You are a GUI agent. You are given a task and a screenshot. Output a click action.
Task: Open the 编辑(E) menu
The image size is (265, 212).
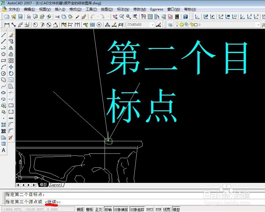[x=29, y=9]
